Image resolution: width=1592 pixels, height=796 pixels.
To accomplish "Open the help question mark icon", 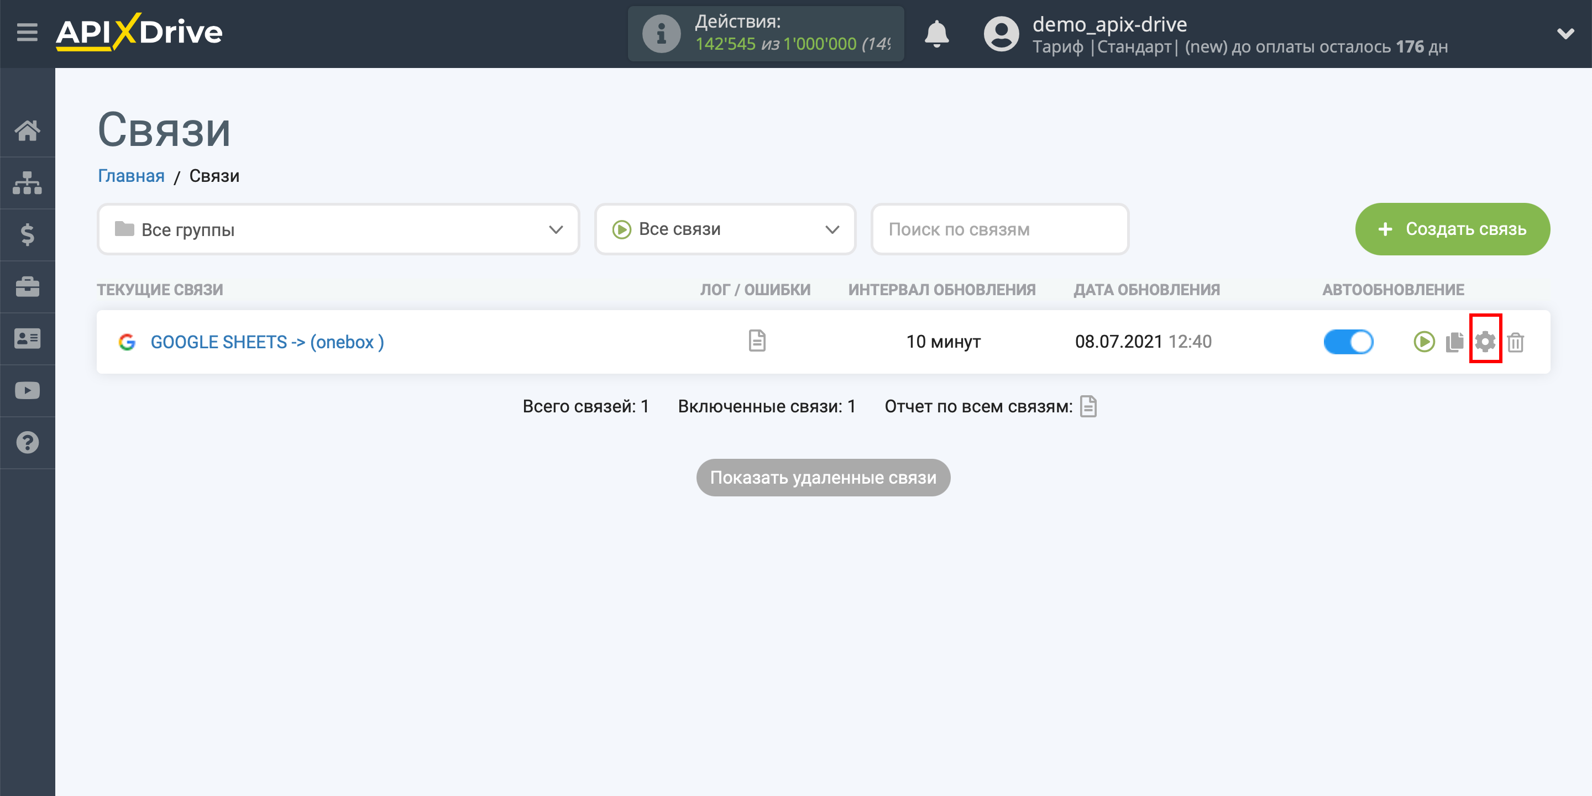I will point(27,442).
